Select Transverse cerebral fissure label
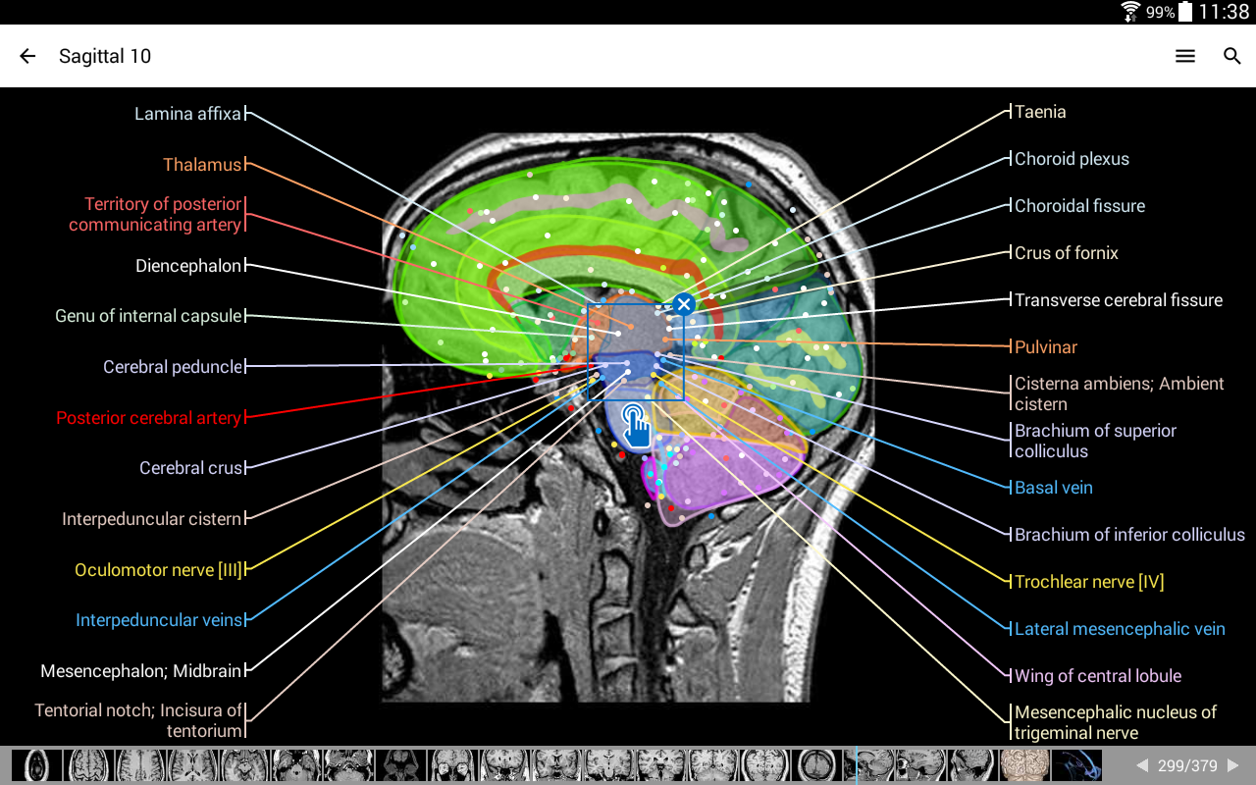The image size is (1256, 785). pyautogui.click(x=1119, y=300)
